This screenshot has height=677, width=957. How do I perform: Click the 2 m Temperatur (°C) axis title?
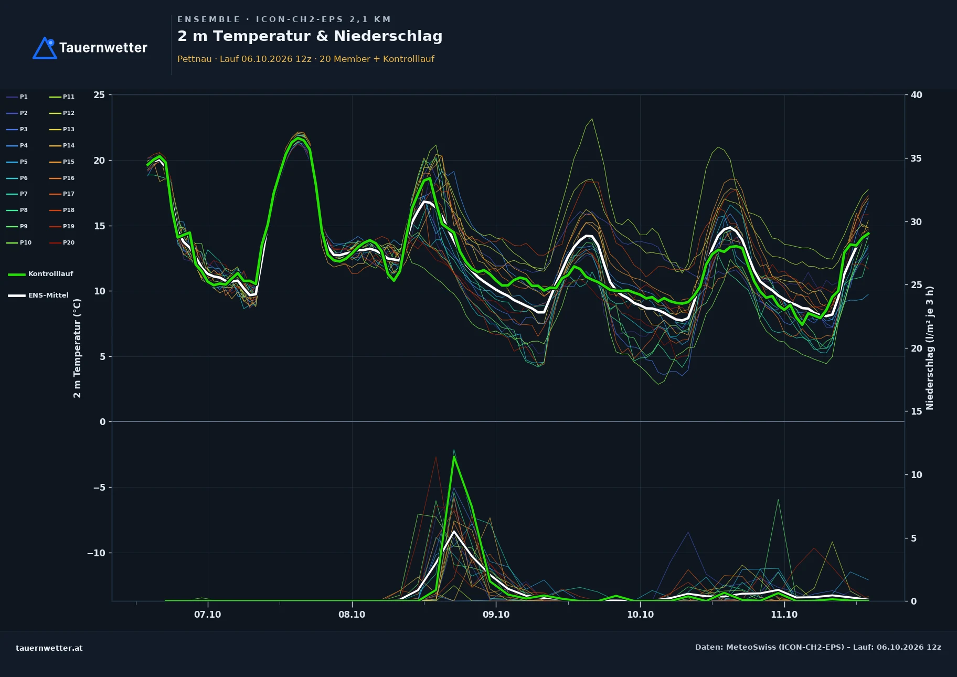click(x=77, y=348)
